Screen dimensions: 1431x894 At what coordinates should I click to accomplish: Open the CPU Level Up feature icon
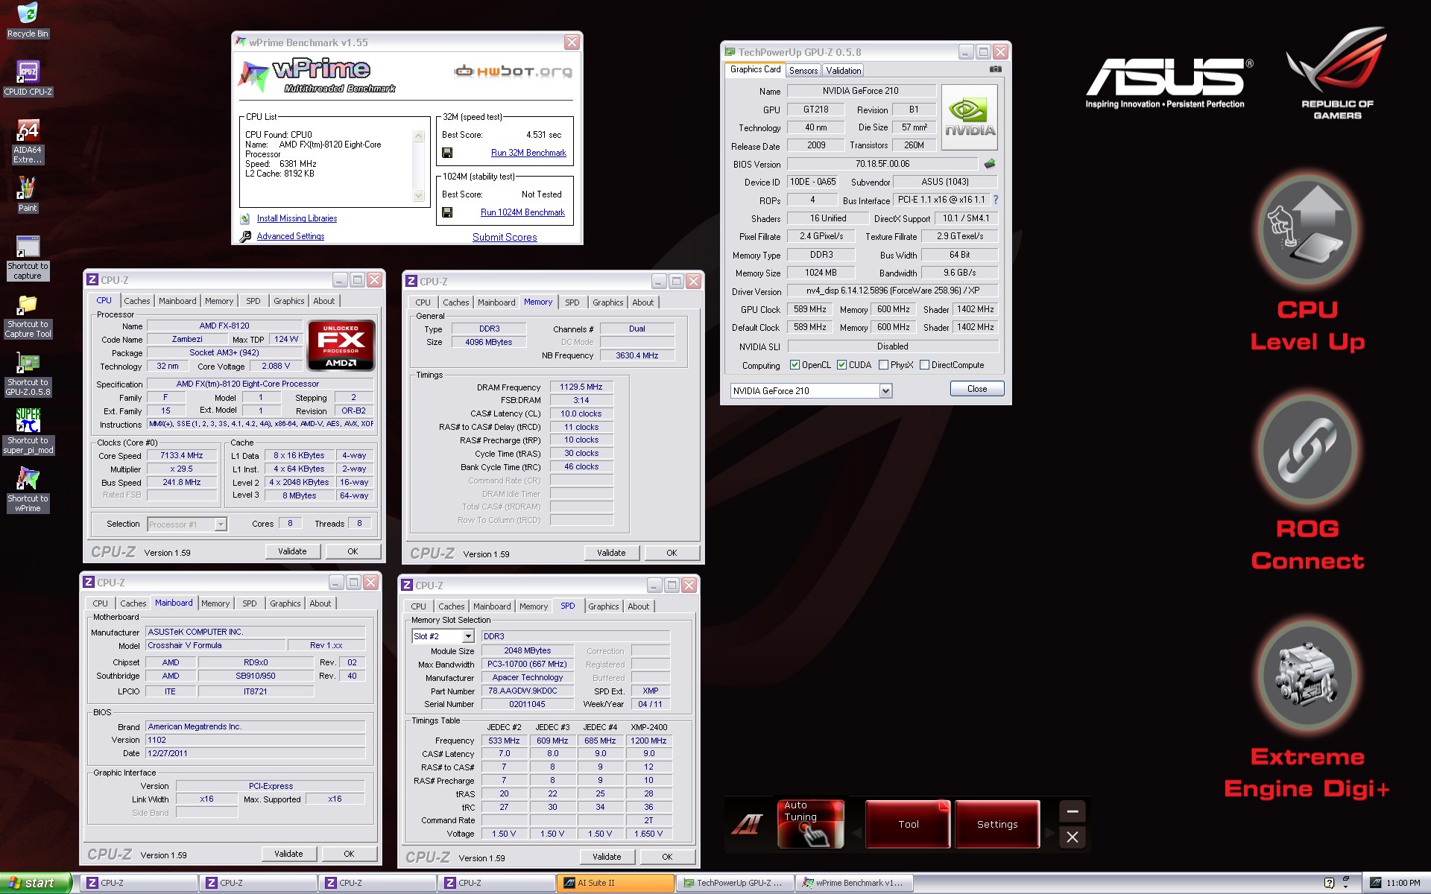coord(1307,229)
